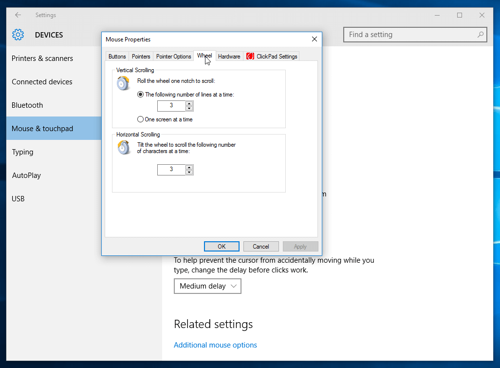Confirm with the OK button
Image resolution: width=500 pixels, height=368 pixels.
[222, 247]
